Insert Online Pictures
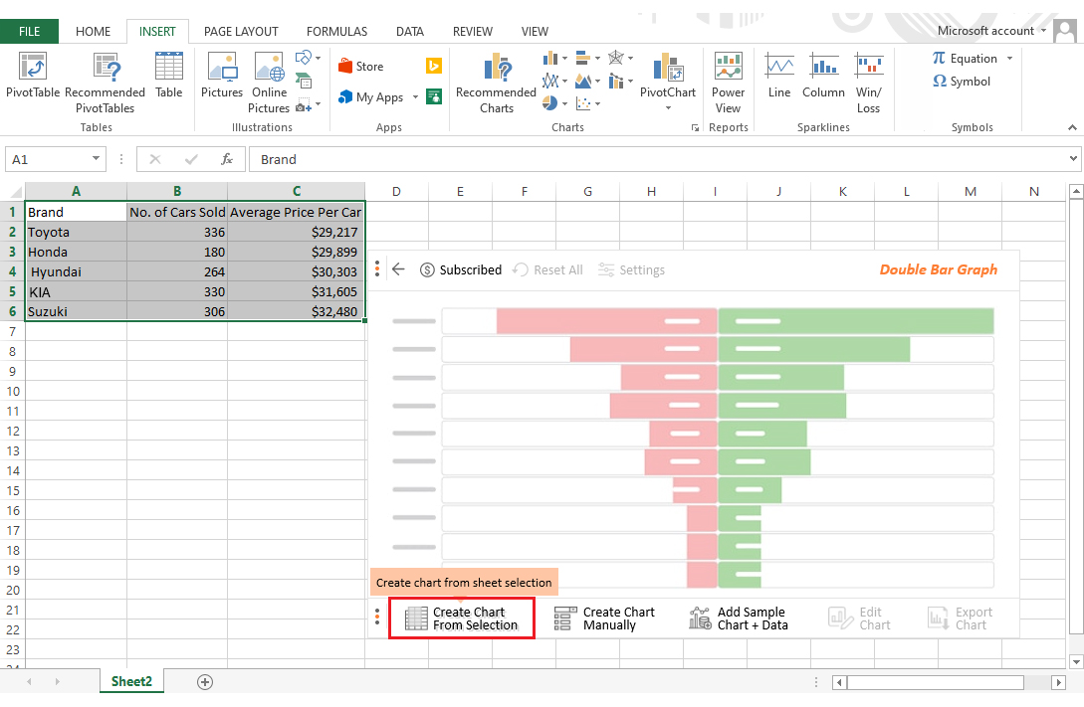 coord(269,83)
